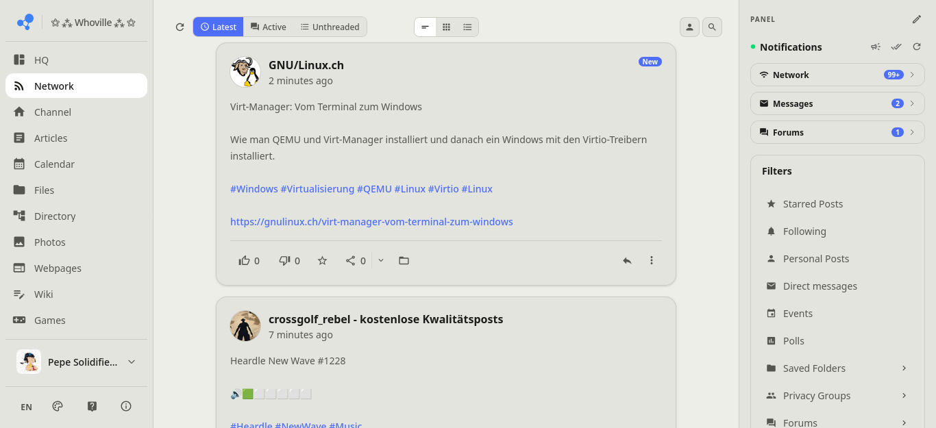Filter by Starred Posts
The width and height of the screenshot is (936, 428).
(x=837, y=204)
